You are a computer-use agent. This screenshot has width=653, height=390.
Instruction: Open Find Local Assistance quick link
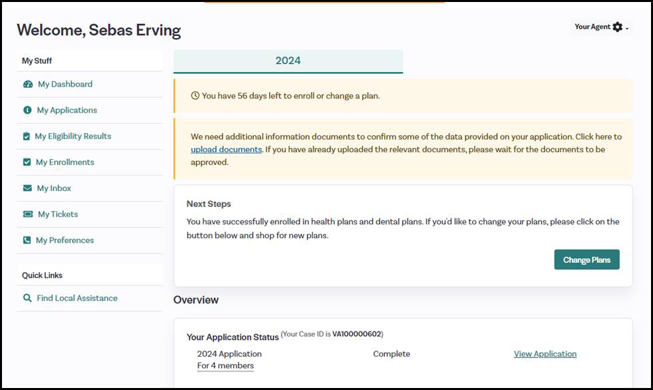click(x=77, y=298)
